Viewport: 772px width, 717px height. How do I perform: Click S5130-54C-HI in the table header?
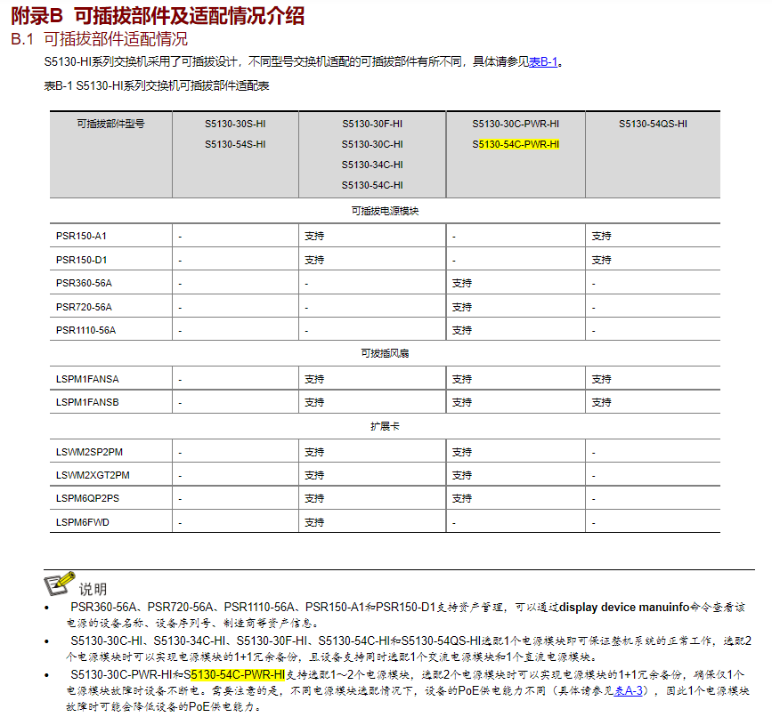tap(372, 185)
